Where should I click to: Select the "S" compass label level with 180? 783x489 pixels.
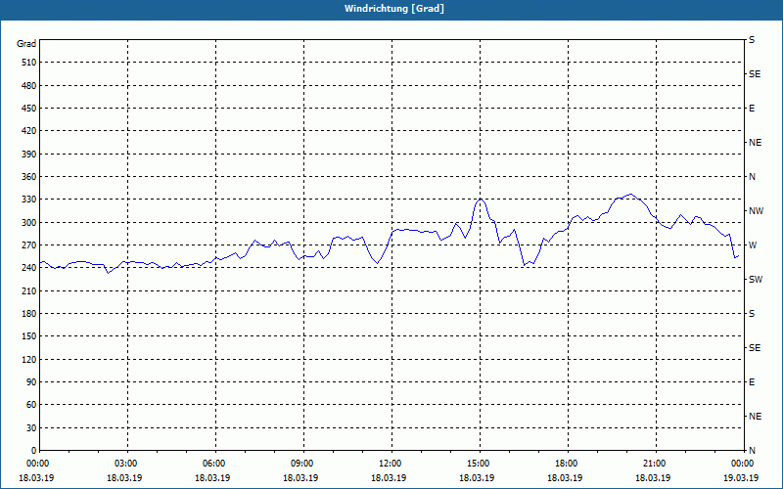[752, 314]
